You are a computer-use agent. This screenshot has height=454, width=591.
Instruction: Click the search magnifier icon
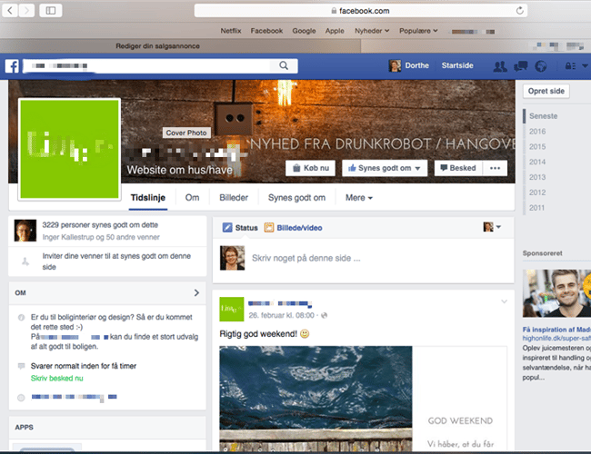(284, 66)
